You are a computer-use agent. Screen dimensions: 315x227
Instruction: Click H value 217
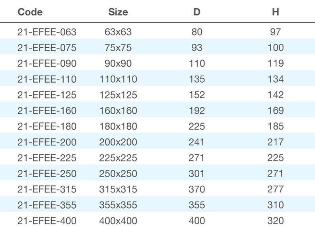click(275, 142)
